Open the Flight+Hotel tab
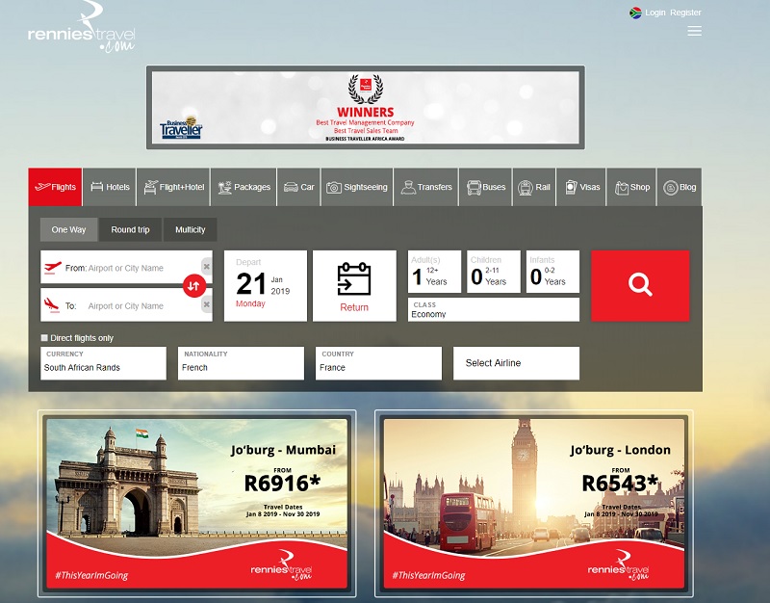 174,187
